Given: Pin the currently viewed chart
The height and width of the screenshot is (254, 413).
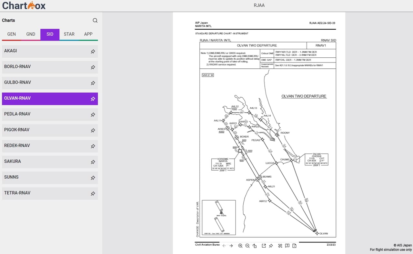Looking at the screenshot, I should coord(271,246).
